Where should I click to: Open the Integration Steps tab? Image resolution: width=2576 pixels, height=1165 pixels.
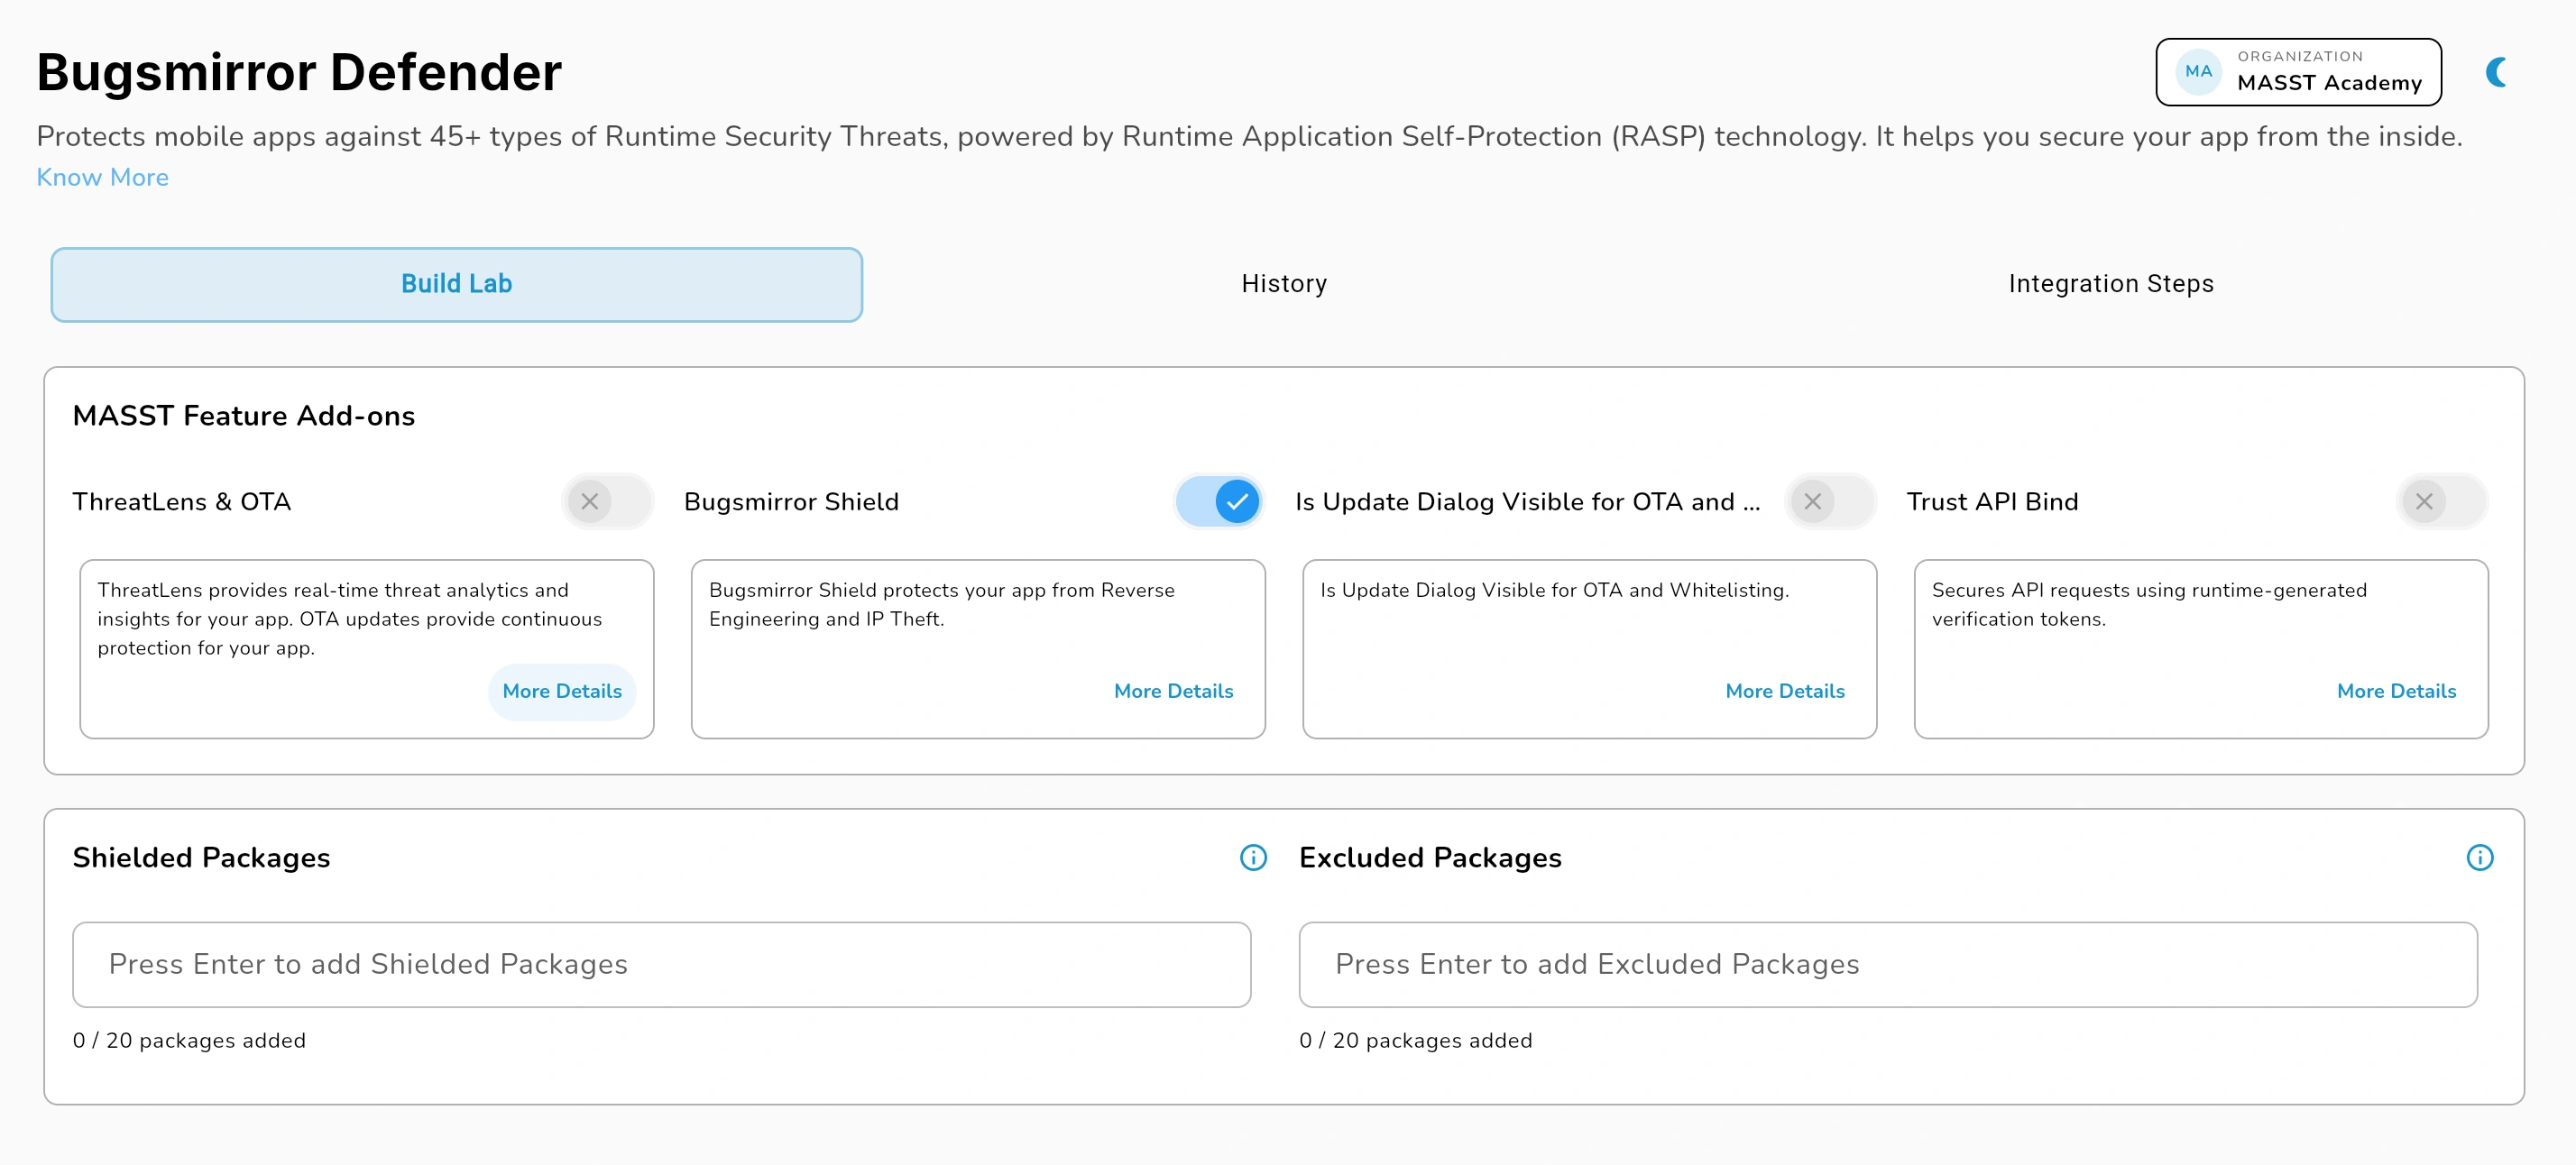[2111, 284]
